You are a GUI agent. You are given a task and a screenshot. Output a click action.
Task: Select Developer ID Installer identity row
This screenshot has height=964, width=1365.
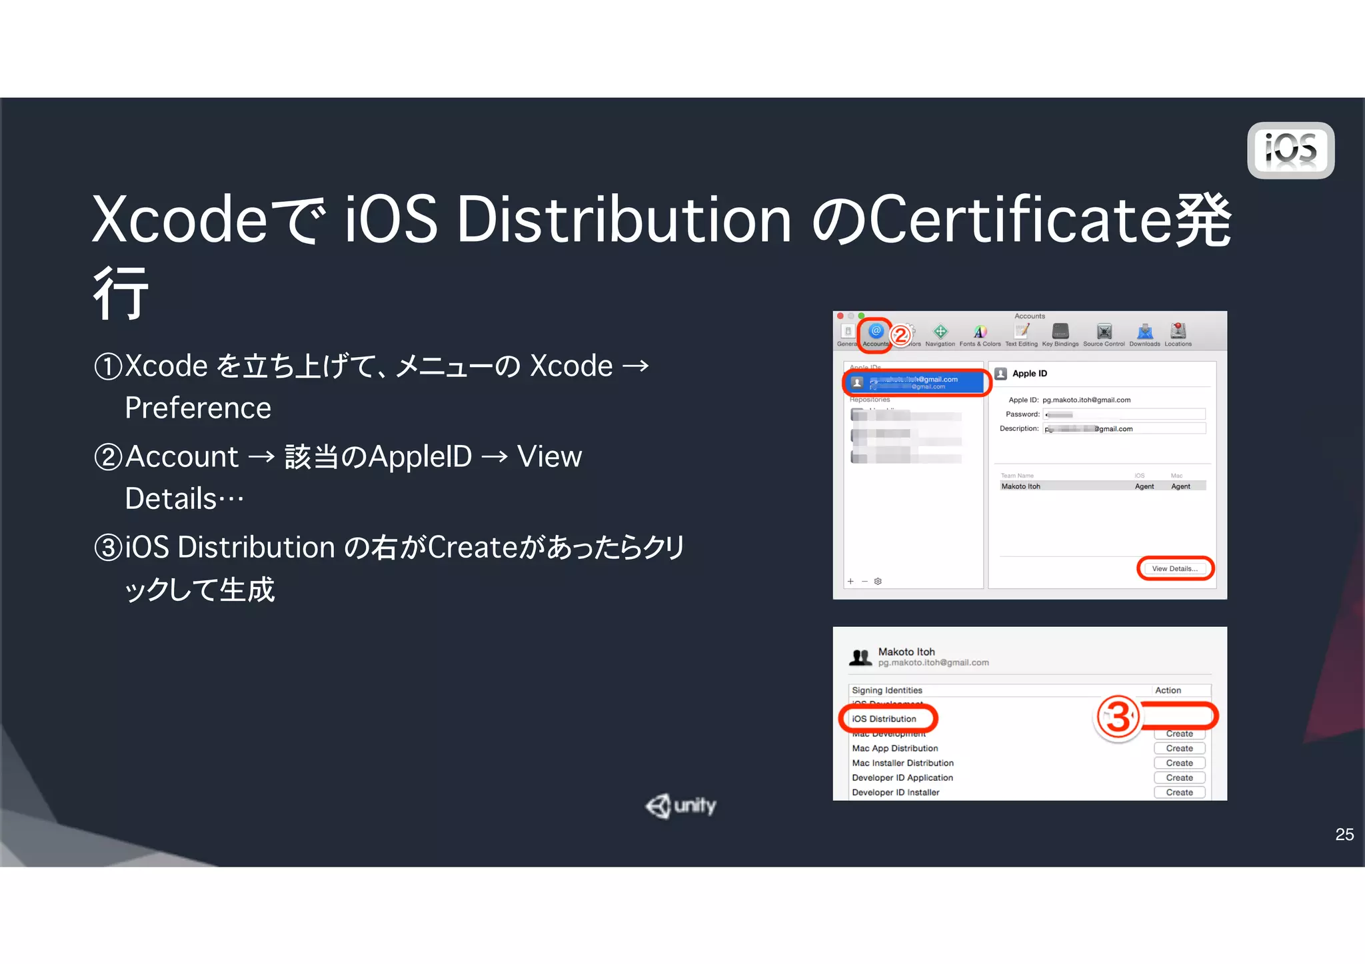tap(896, 792)
